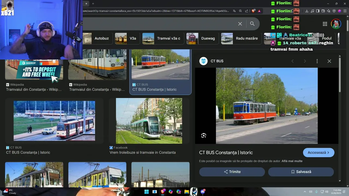Select the Radu mazăre filter chip

click(241, 38)
